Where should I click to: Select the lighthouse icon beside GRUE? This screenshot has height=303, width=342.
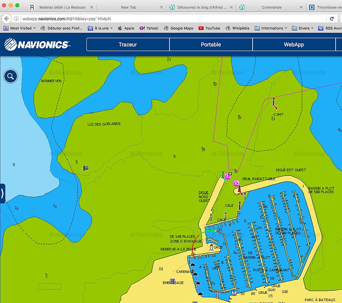click(211, 247)
